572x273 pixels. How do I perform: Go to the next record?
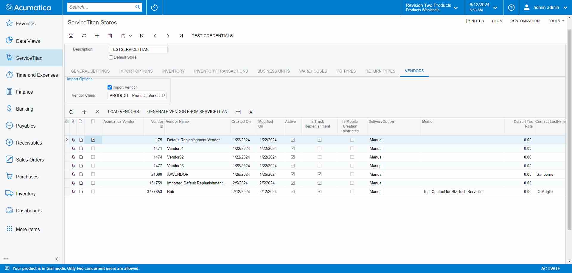coord(168,36)
